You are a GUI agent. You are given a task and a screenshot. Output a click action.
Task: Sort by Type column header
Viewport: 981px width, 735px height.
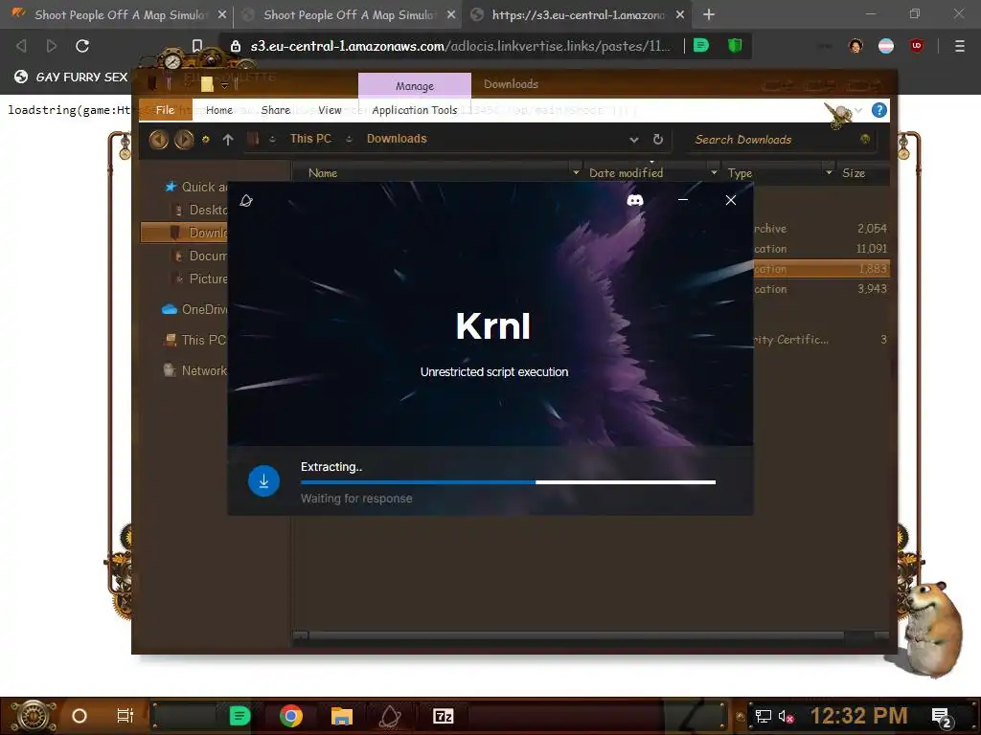(740, 173)
